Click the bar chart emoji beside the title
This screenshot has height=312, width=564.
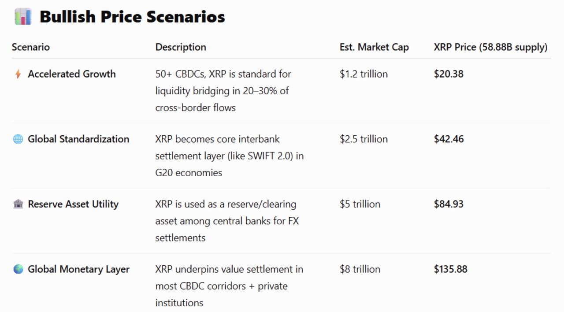[x=22, y=17]
